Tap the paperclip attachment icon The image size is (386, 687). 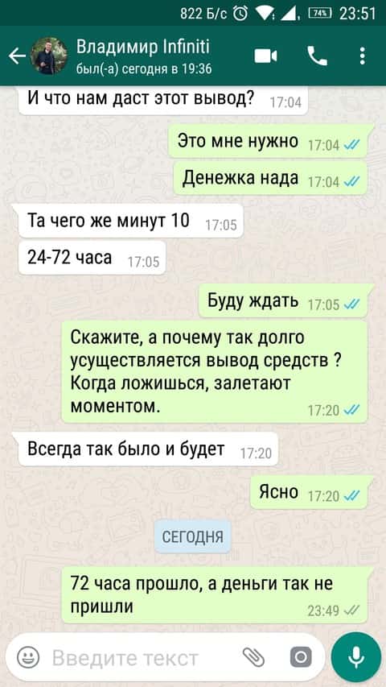click(254, 656)
